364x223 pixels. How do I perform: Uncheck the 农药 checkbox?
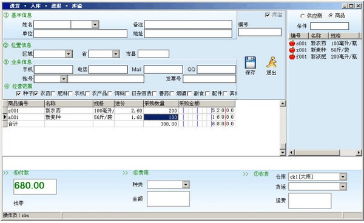coord(36,93)
